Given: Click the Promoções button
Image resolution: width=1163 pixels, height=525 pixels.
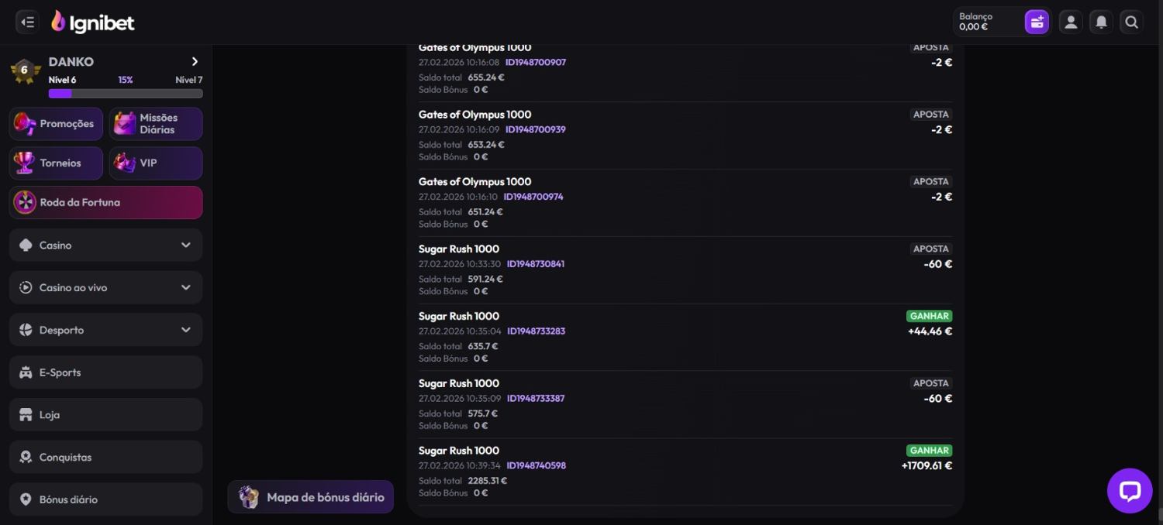Looking at the screenshot, I should (56, 124).
